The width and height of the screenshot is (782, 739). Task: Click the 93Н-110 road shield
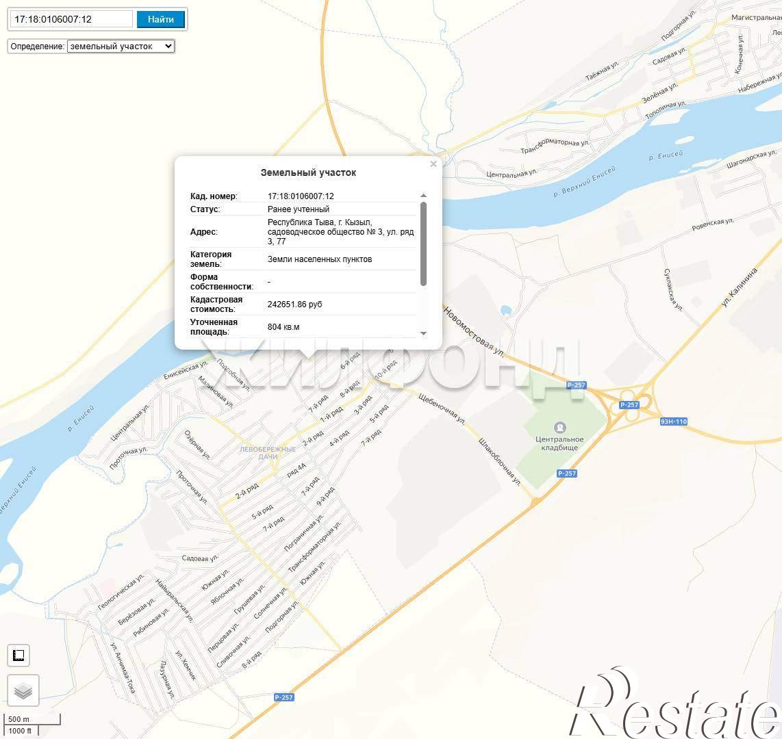coord(673,422)
